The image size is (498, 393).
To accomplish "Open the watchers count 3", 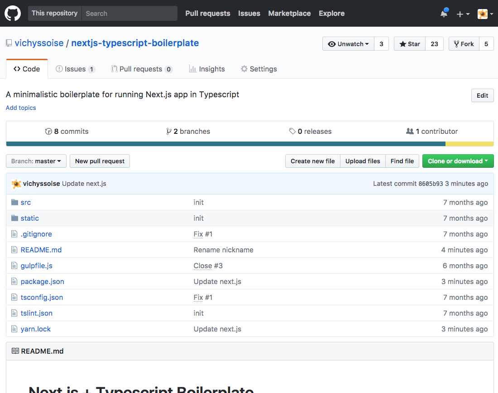I will click(x=382, y=44).
